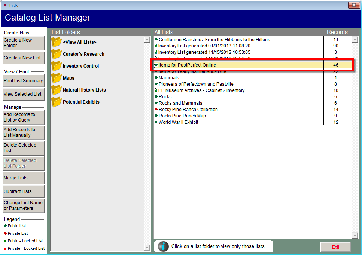Create a New List
The image size is (362, 255).
click(x=23, y=58)
